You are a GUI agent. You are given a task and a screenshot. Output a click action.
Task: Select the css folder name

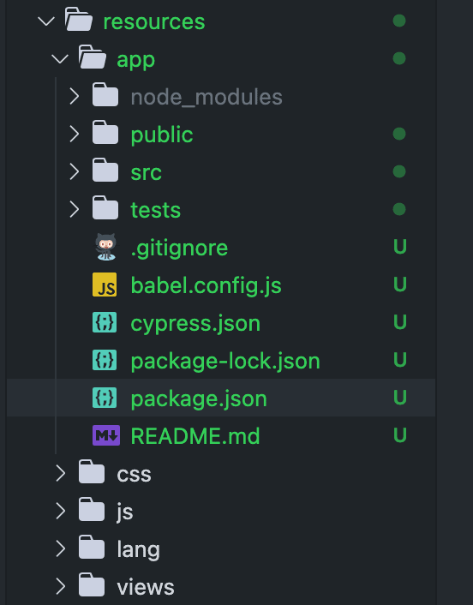(134, 475)
